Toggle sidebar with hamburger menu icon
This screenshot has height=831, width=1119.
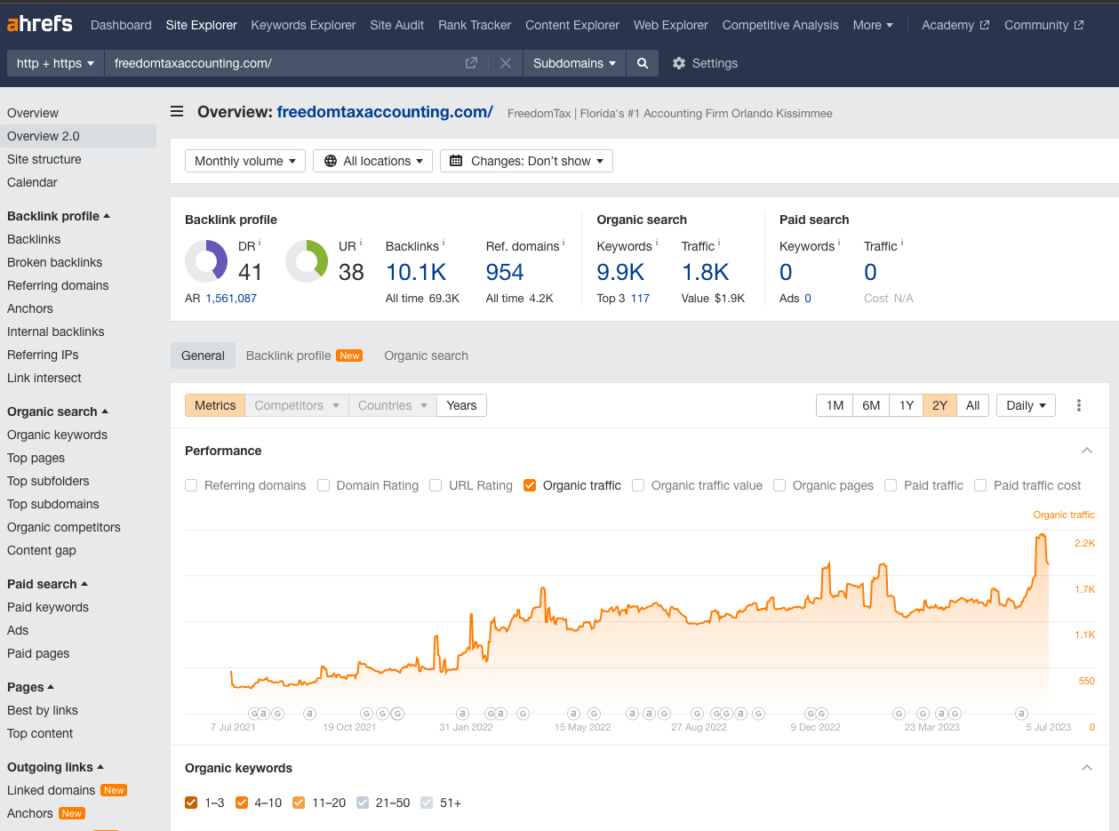pyautogui.click(x=177, y=112)
